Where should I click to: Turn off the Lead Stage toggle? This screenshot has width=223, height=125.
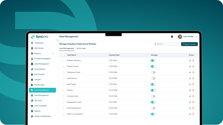[x=153, y=84]
